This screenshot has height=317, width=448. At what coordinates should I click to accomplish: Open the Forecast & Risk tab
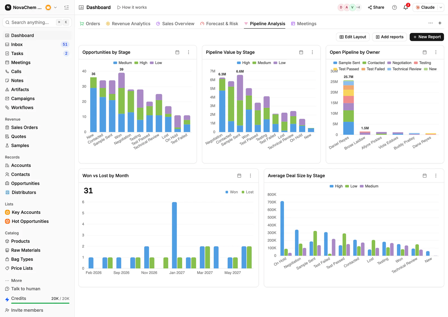click(219, 24)
